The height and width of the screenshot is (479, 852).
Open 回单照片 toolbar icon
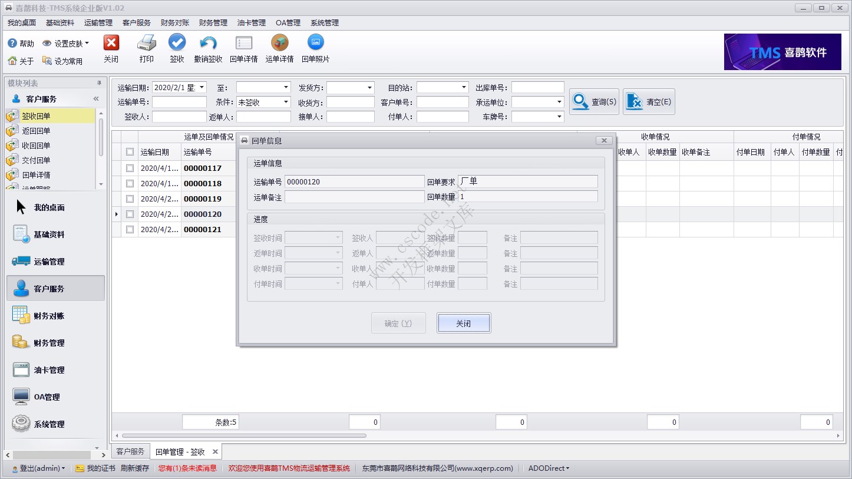[316, 42]
